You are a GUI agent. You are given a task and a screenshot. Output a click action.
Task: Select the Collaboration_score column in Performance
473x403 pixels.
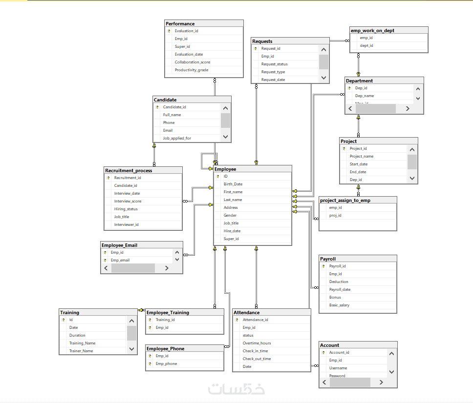(x=204, y=62)
